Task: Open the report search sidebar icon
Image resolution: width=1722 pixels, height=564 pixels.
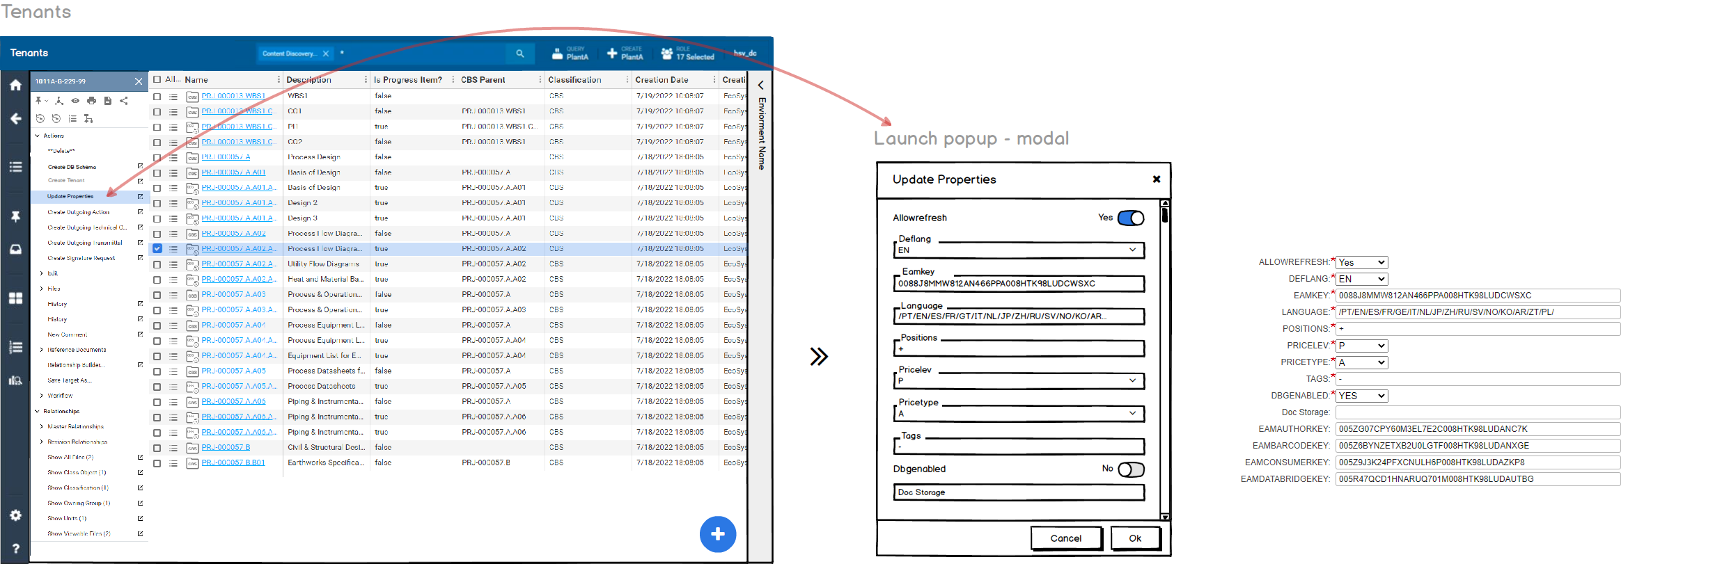Action: click(15, 380)
